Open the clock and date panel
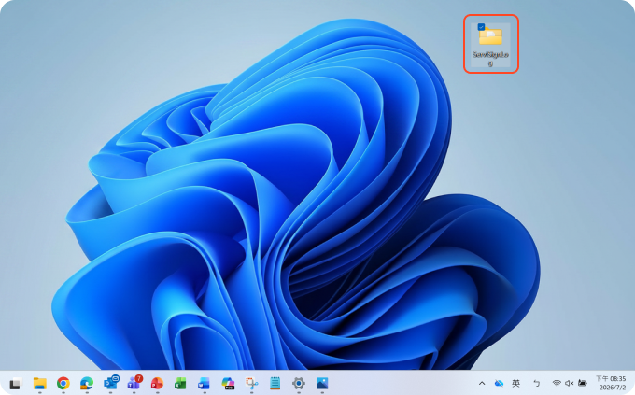 (611, 383)
